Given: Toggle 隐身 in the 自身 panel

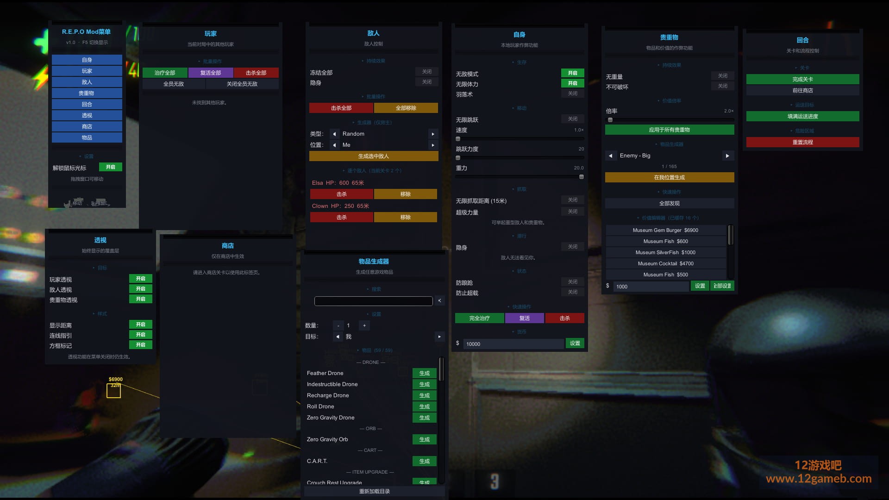Looking at the screenshot, I should click(573, 247).
